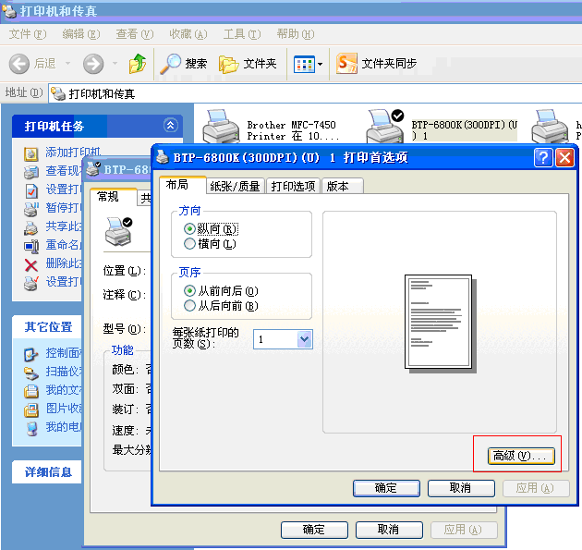Click the 我的文档 documents icon
This screenshot has width=582, height=550.
point(31,391)
